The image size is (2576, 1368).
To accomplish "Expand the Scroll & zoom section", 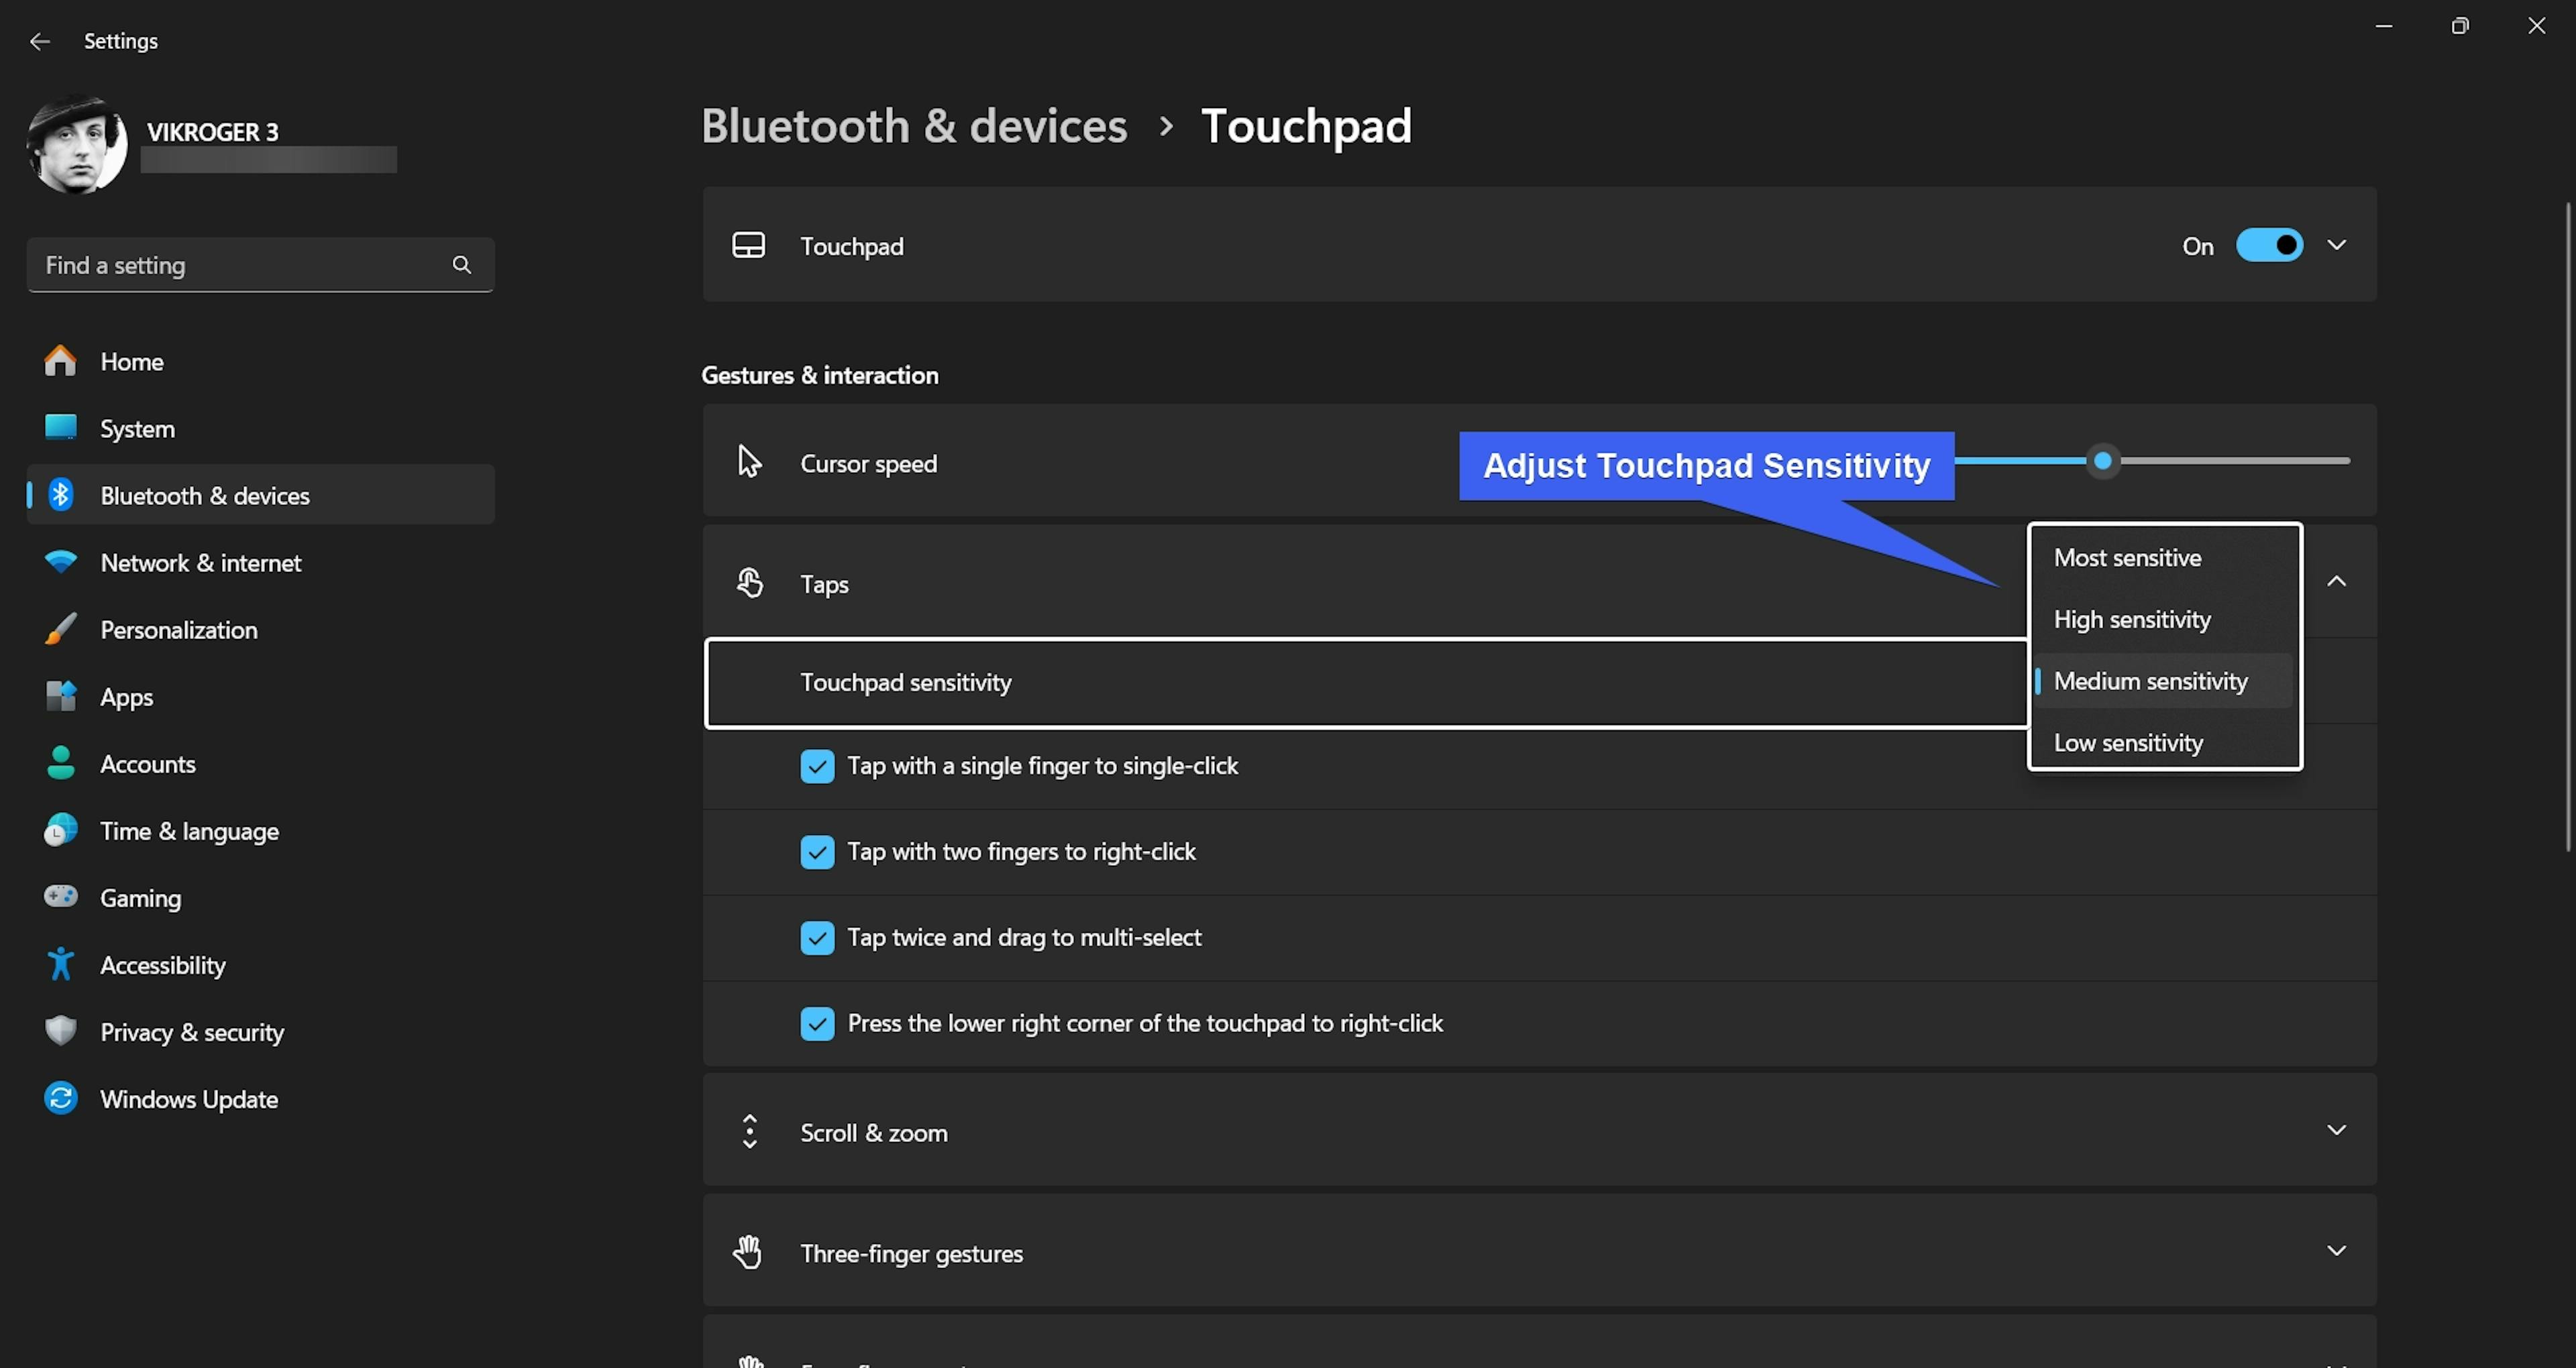I will pyautogui.click(x=2336, y=1130).
